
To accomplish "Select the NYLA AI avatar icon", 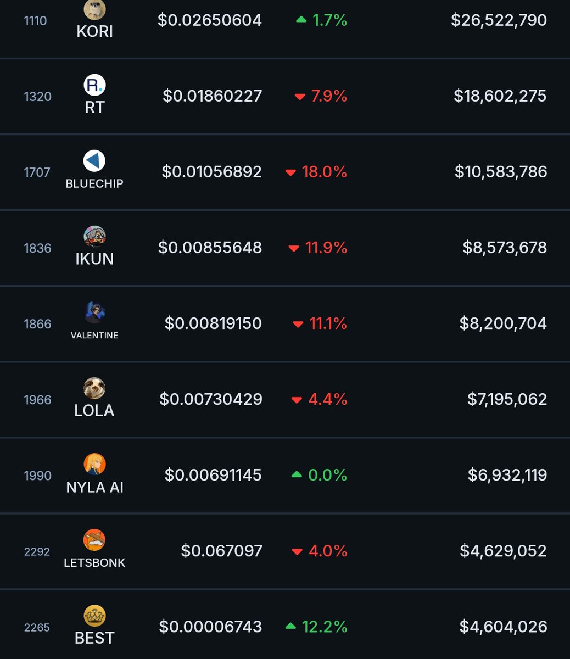I will [94, 464].
